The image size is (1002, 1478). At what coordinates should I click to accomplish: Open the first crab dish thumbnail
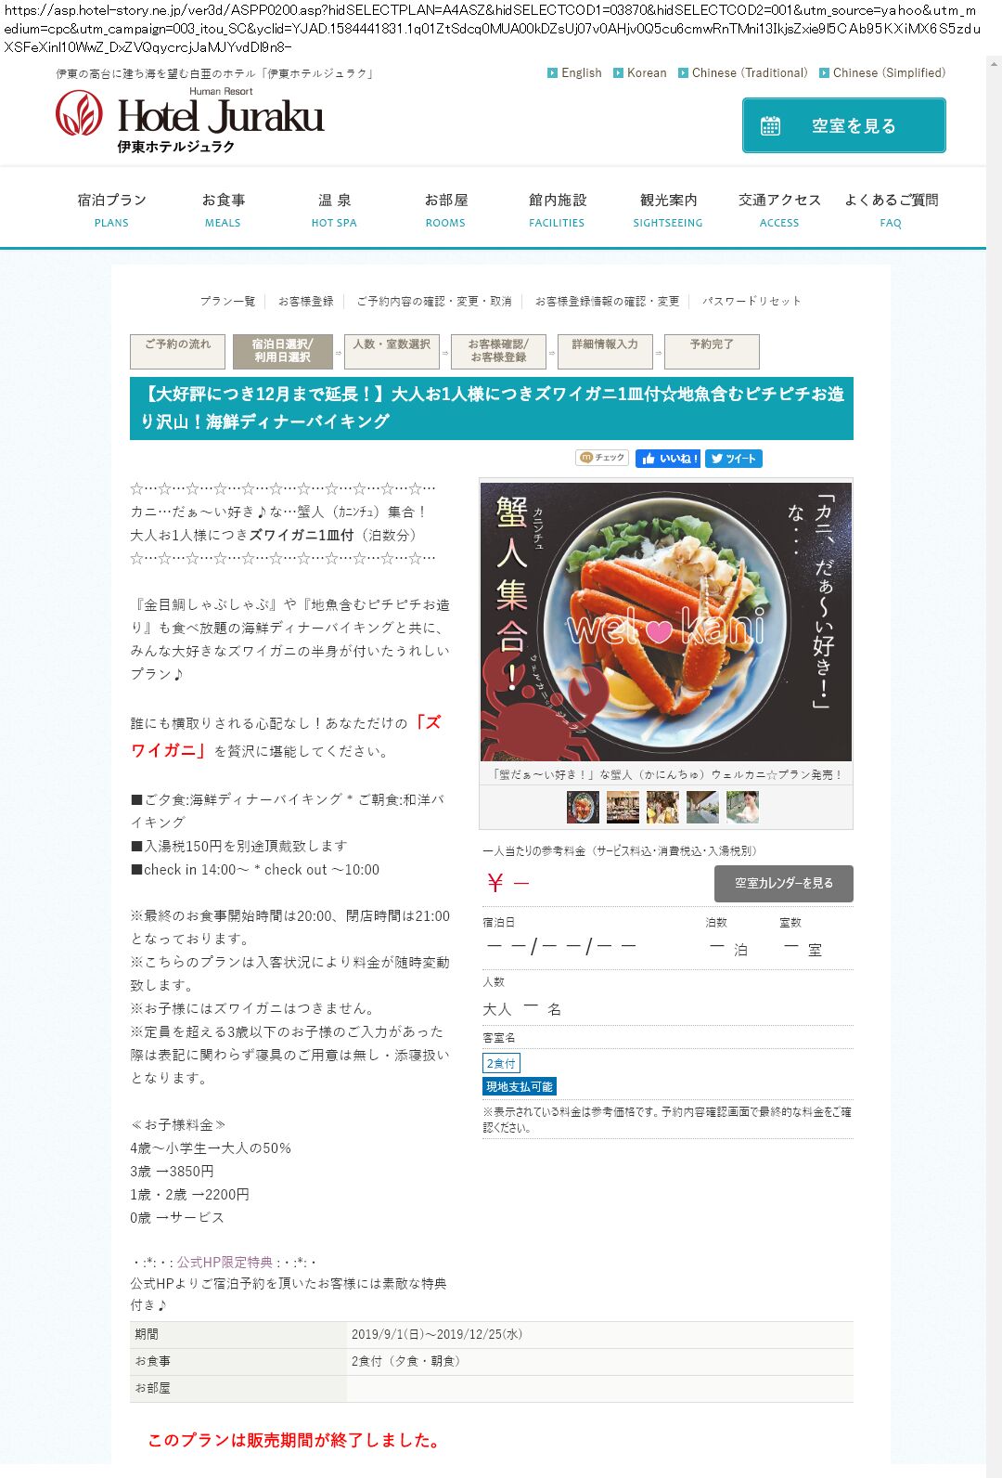click(x=583, y=807)
